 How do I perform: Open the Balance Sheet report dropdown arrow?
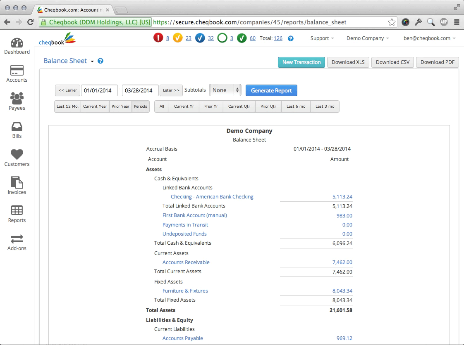(92, 61)
